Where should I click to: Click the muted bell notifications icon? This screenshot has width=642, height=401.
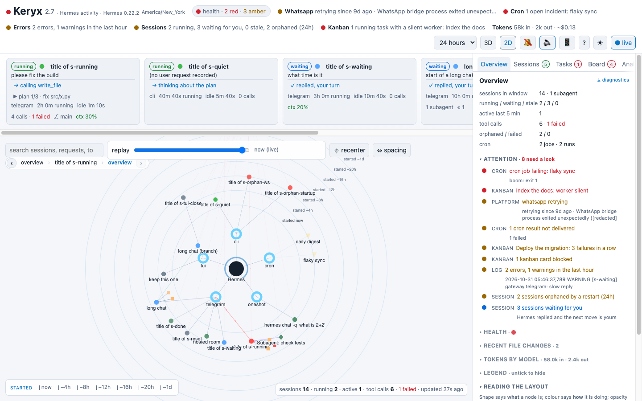pyautogui.click(x=528, y=43)
